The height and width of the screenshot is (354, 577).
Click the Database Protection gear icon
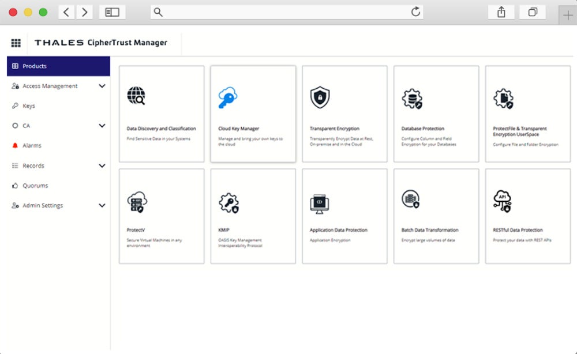click(410, 96)
